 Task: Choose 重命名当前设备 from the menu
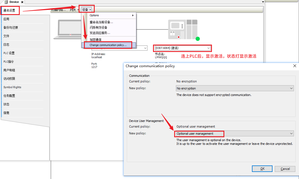(101, 22)
